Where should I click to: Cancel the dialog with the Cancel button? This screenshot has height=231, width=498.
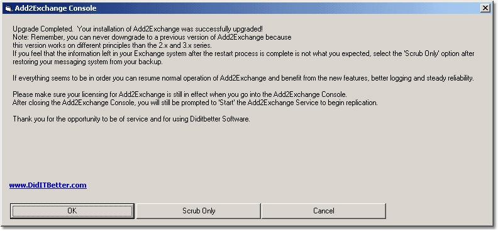(x=324, y=211)
